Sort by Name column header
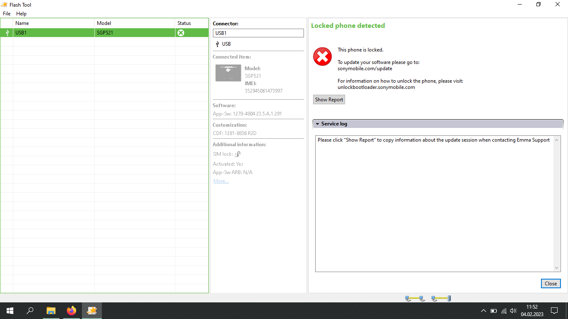This screenshot has width=568, height=319. [x=54, y=23]
